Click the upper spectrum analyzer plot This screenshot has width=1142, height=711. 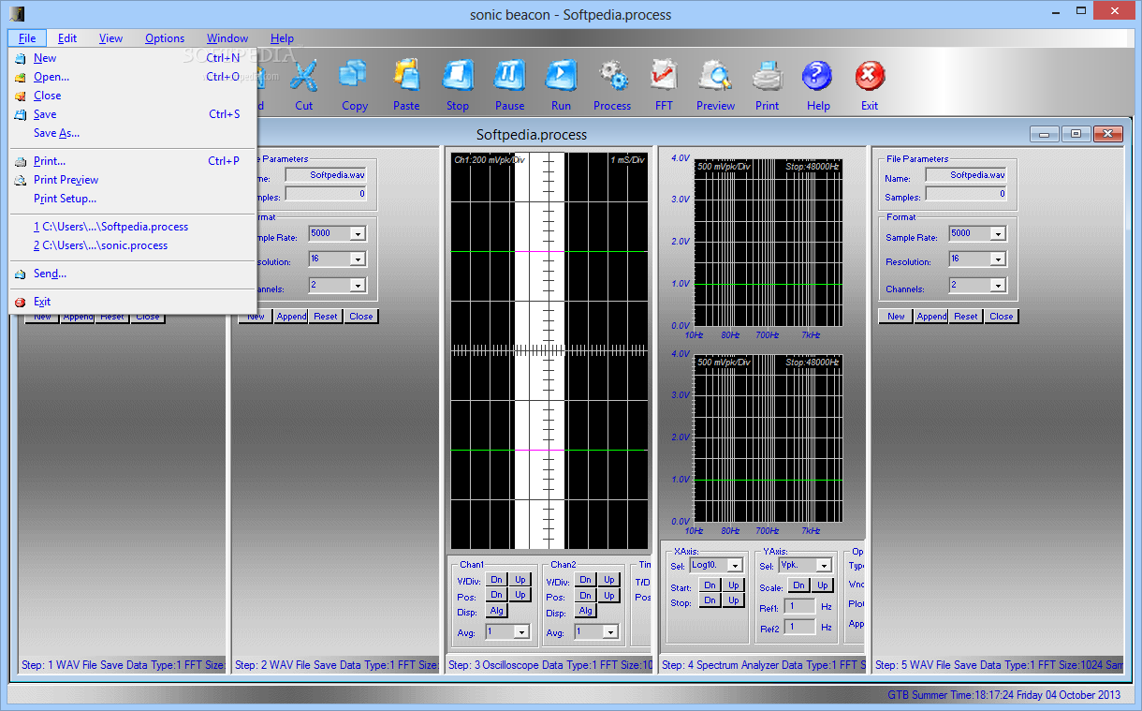tap(768, 242)
